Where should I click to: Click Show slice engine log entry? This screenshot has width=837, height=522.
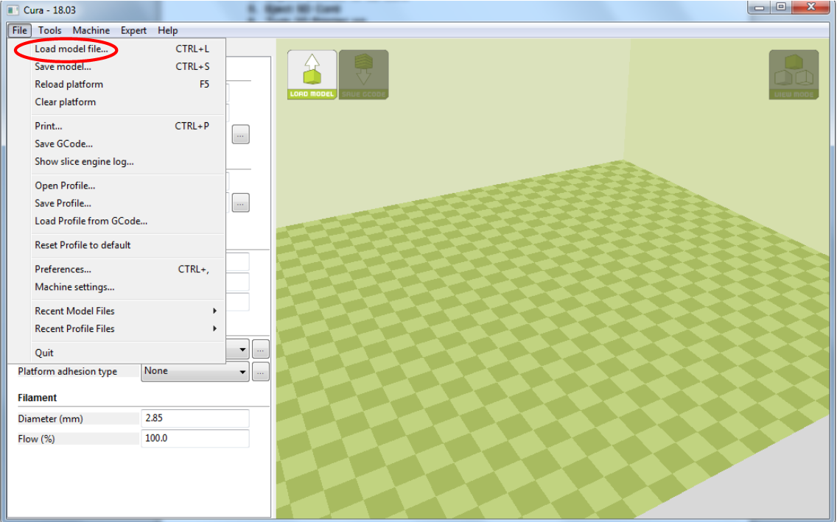pos(84,162)
